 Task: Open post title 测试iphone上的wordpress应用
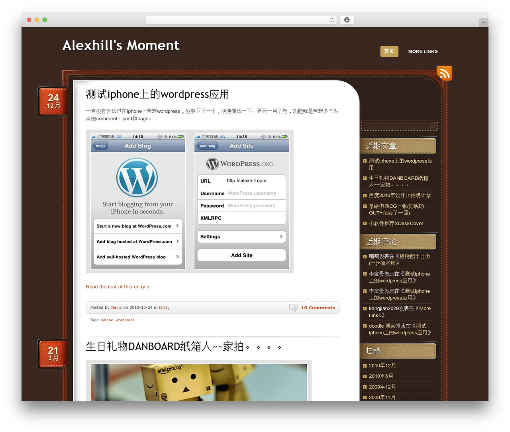pos(157,94)
